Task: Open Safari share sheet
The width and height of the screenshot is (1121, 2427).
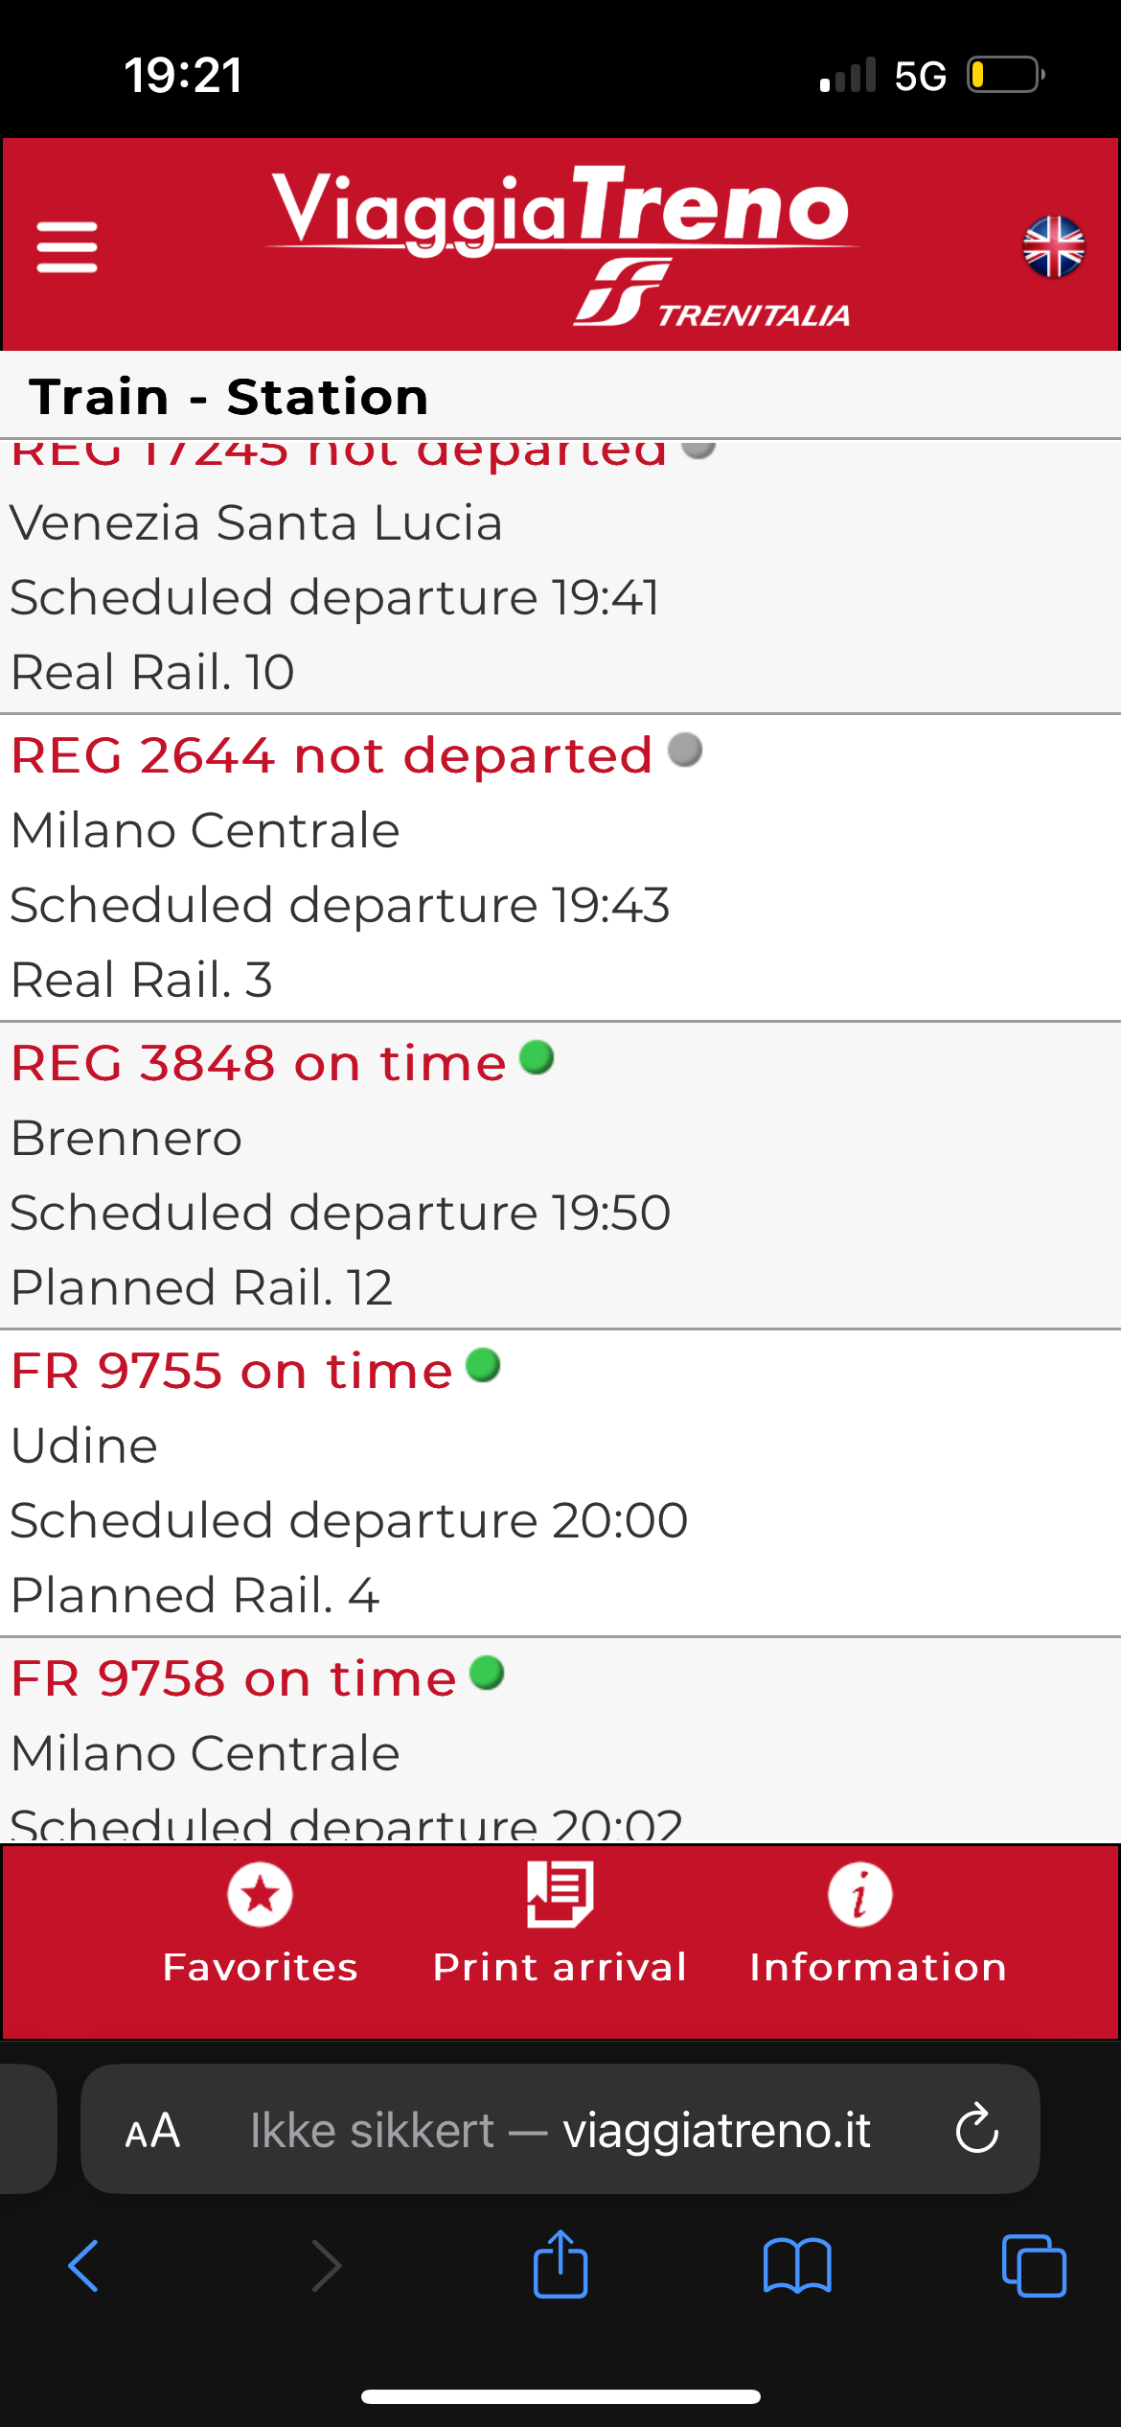Action: click(560, 2266)
